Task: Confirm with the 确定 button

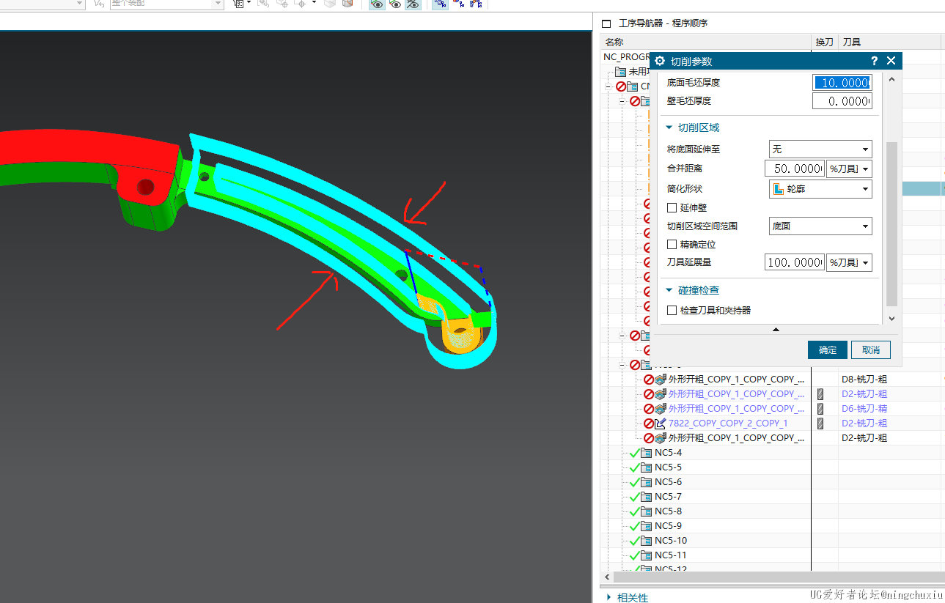Action: (828, 350)
